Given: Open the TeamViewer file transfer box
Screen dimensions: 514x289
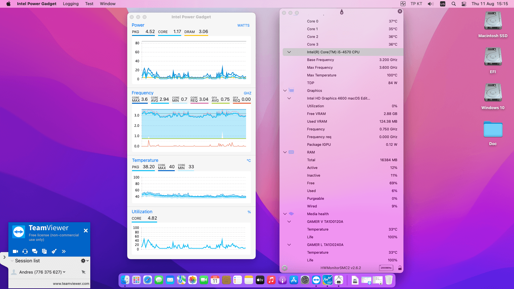Looking at the screenshot, I should pos(44,251).
